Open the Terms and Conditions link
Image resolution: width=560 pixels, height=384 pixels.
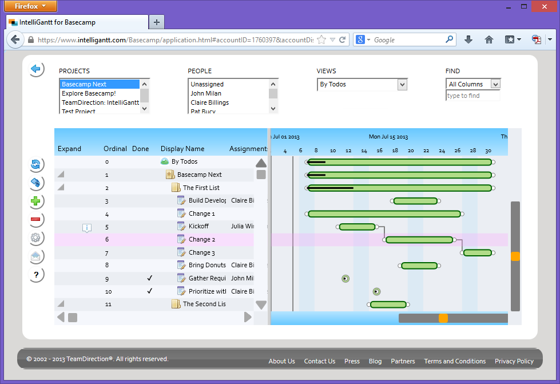pyautogui.click(x=455, y=361)
